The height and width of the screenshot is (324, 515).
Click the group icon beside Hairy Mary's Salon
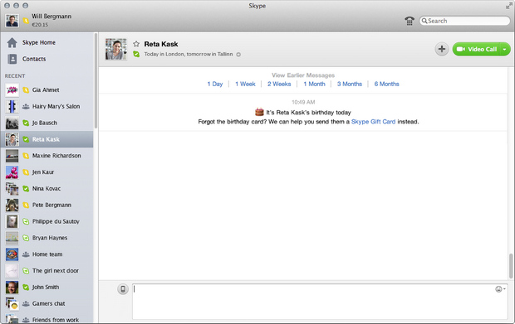(26, 106)
